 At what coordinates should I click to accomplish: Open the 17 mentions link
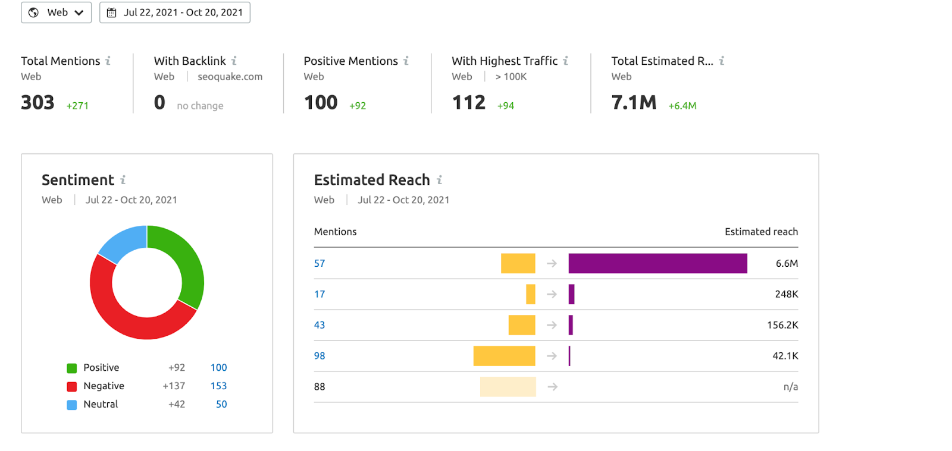click(320, 294)
